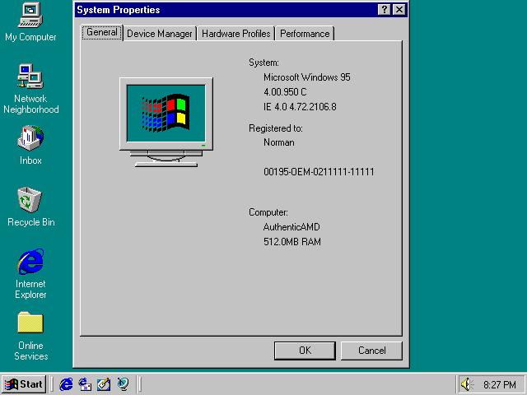
Task: Click the View Channels Quick Launch icon
Action: pos(123,384)
